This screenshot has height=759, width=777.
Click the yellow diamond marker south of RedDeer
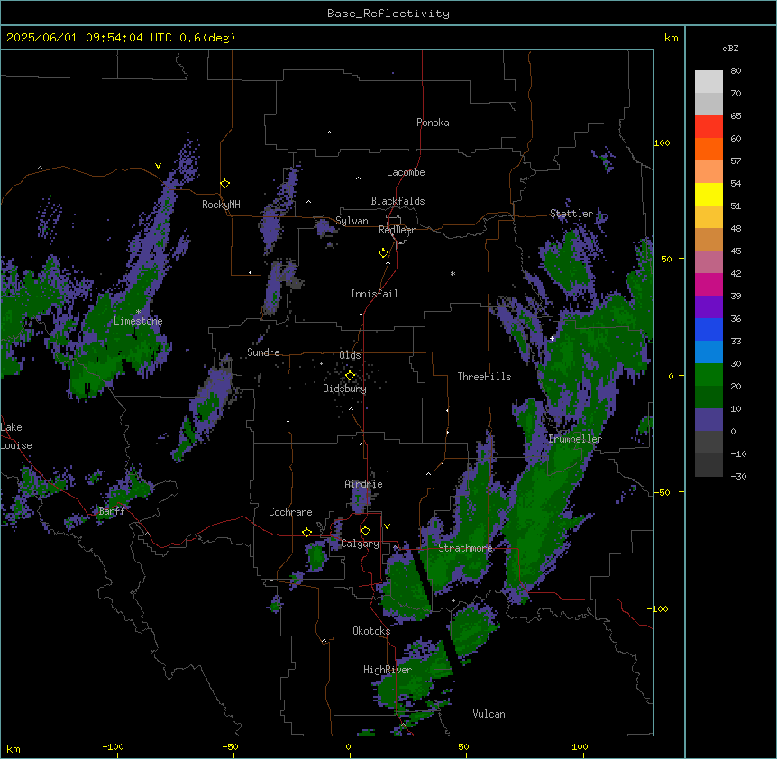383,253
